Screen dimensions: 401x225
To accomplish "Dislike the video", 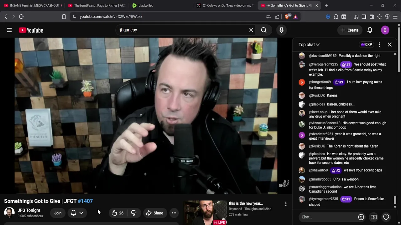I will point(134,213).
